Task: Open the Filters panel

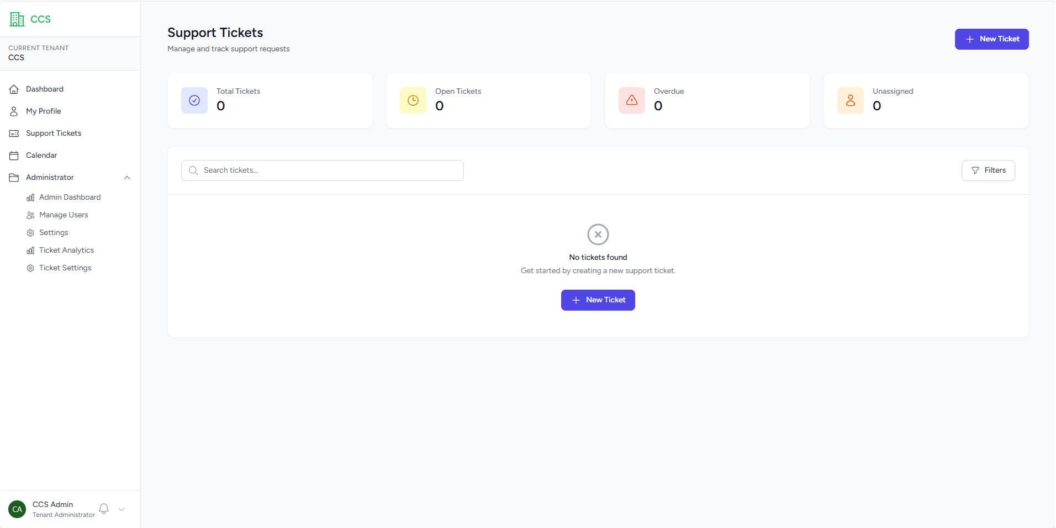Action: pos(988,170)
